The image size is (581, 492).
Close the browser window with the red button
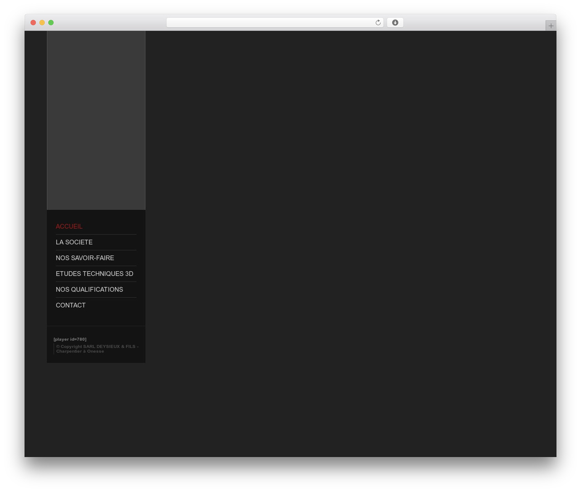33,23
